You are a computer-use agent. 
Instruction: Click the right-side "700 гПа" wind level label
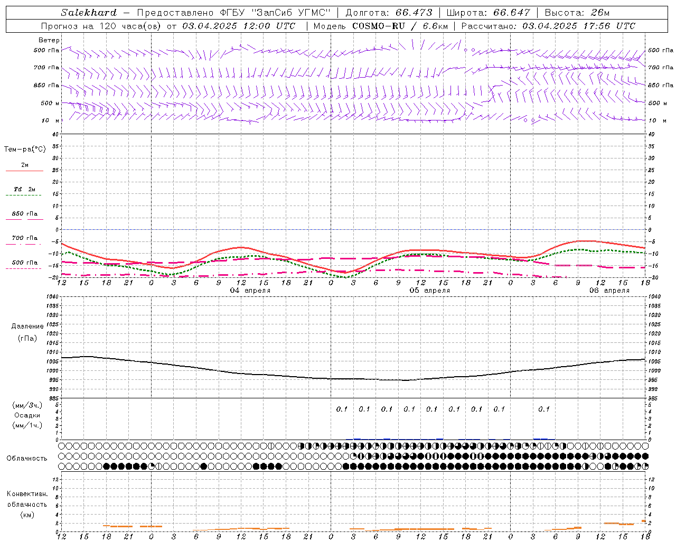coord(660,68)
